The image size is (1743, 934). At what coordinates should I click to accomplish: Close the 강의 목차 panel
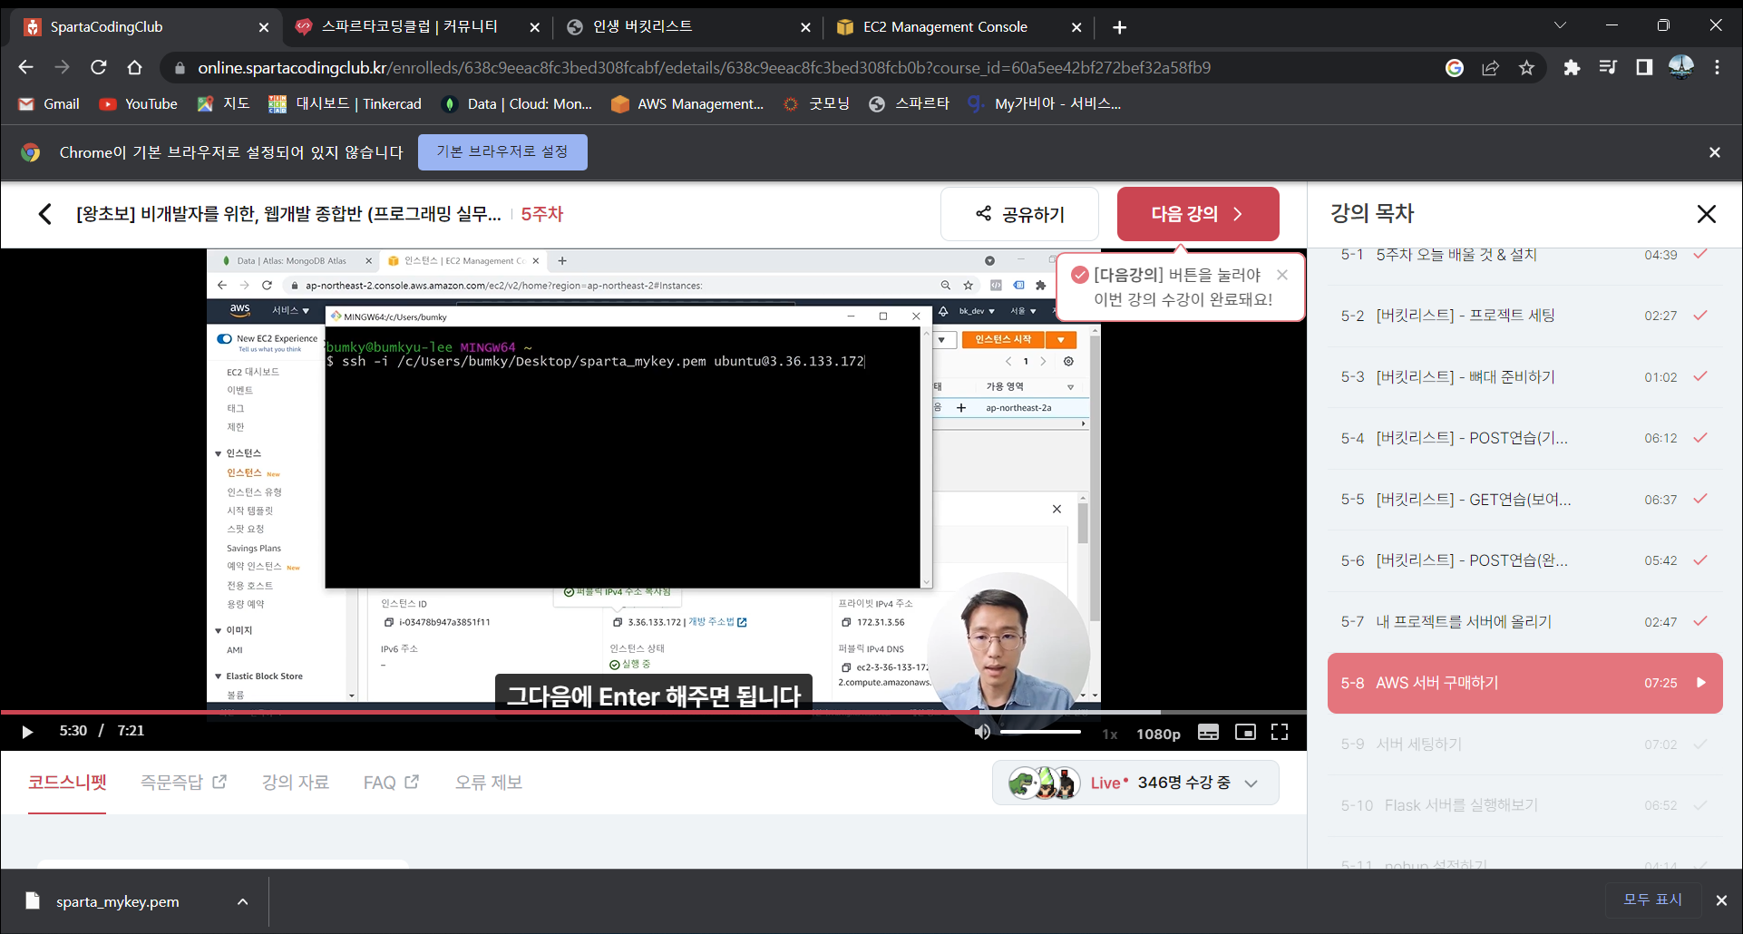1706,214
